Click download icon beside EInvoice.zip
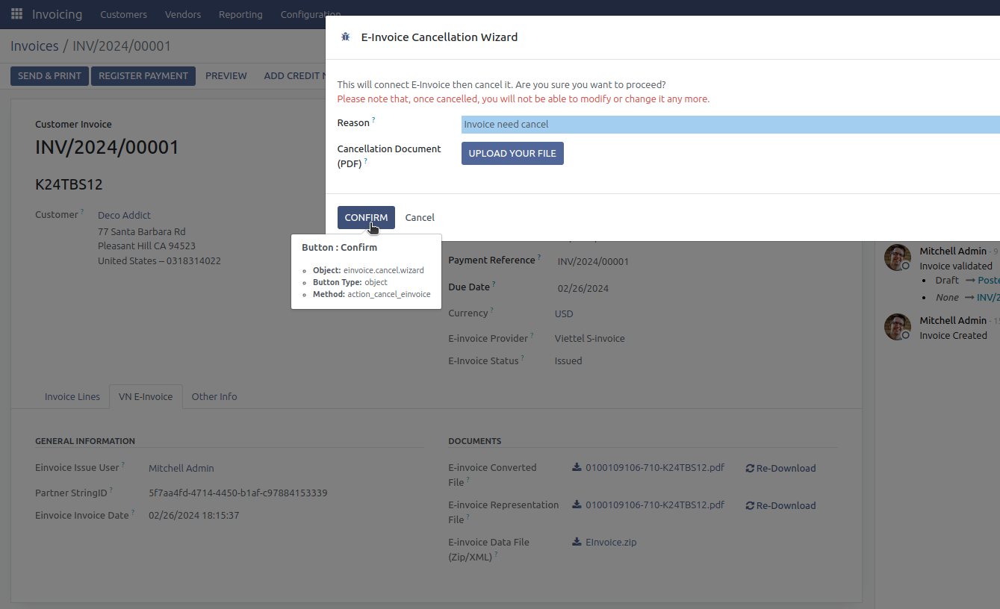 click(x=577, y=543)
